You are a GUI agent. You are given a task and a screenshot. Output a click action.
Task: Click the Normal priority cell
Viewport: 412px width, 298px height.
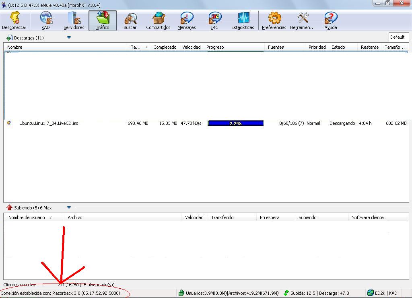coord(313,123)
